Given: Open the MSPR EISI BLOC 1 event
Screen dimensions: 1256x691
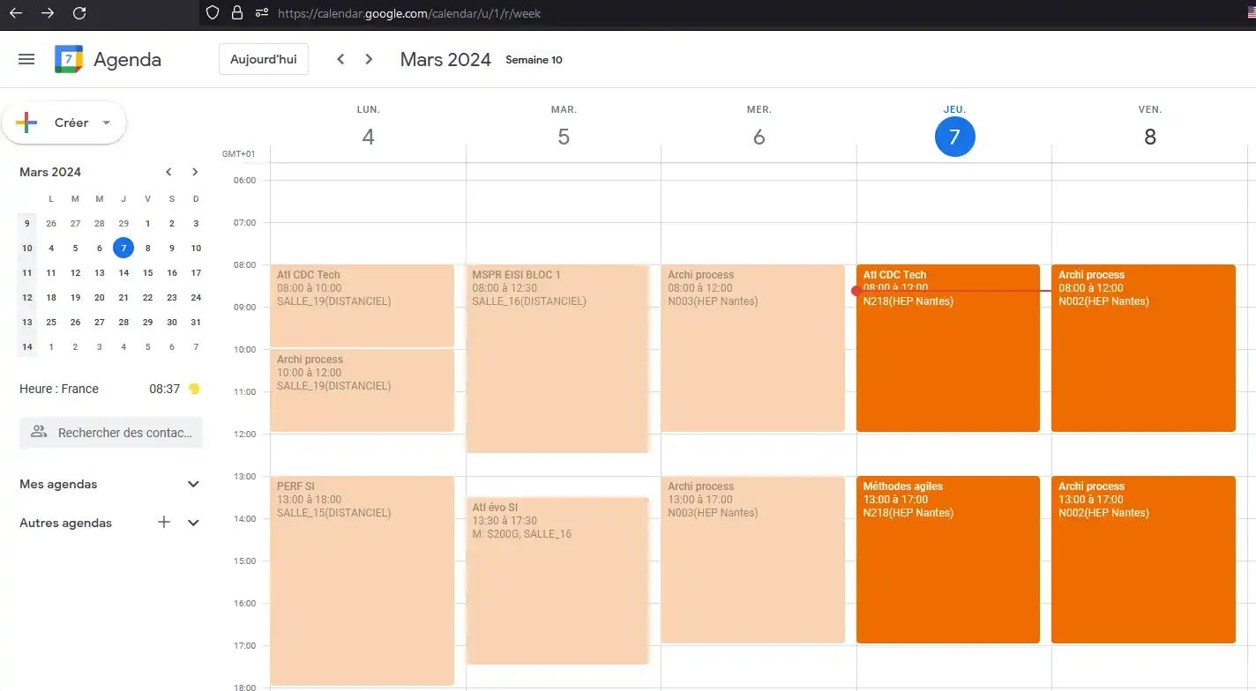Looking at the screenshot, I should (x=557, y=359).
